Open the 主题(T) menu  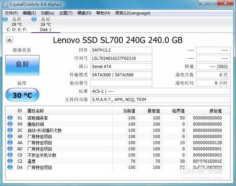click(x=66, y=13)
